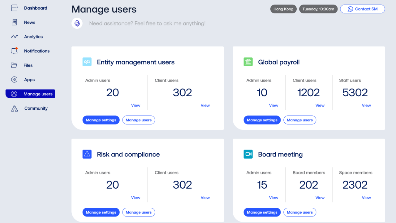The image size is (396, 223).
Task: Click the Hong Kong location pill
Action: pos(283,9)
